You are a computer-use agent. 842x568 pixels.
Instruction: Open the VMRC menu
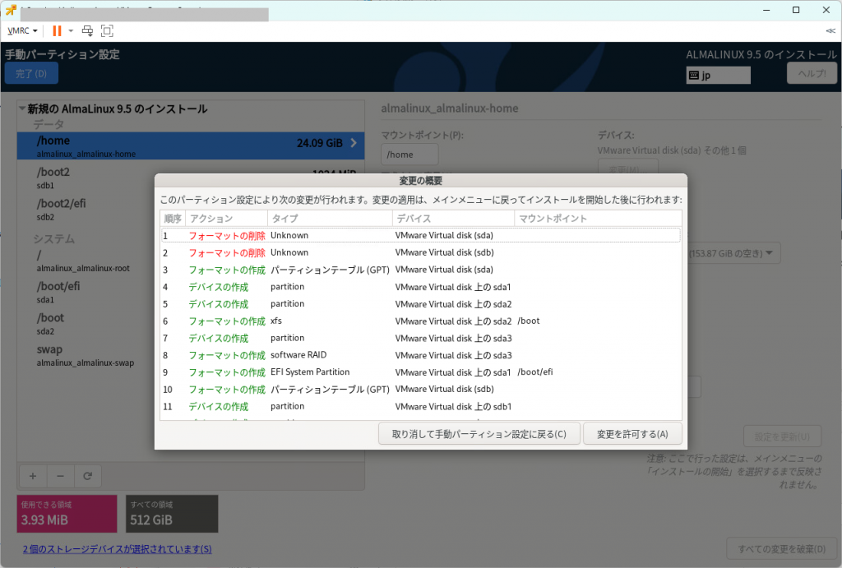coord(22,30)
